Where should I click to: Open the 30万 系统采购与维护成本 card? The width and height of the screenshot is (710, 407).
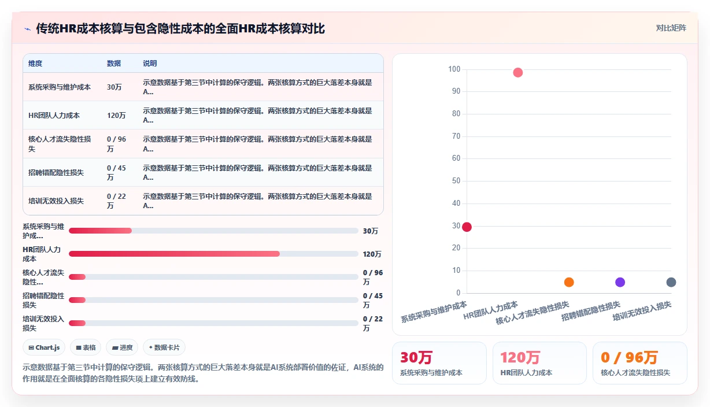(439, 363)
